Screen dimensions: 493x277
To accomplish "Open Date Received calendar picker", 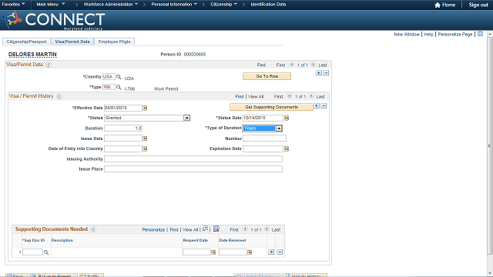I will click(250, 252).
